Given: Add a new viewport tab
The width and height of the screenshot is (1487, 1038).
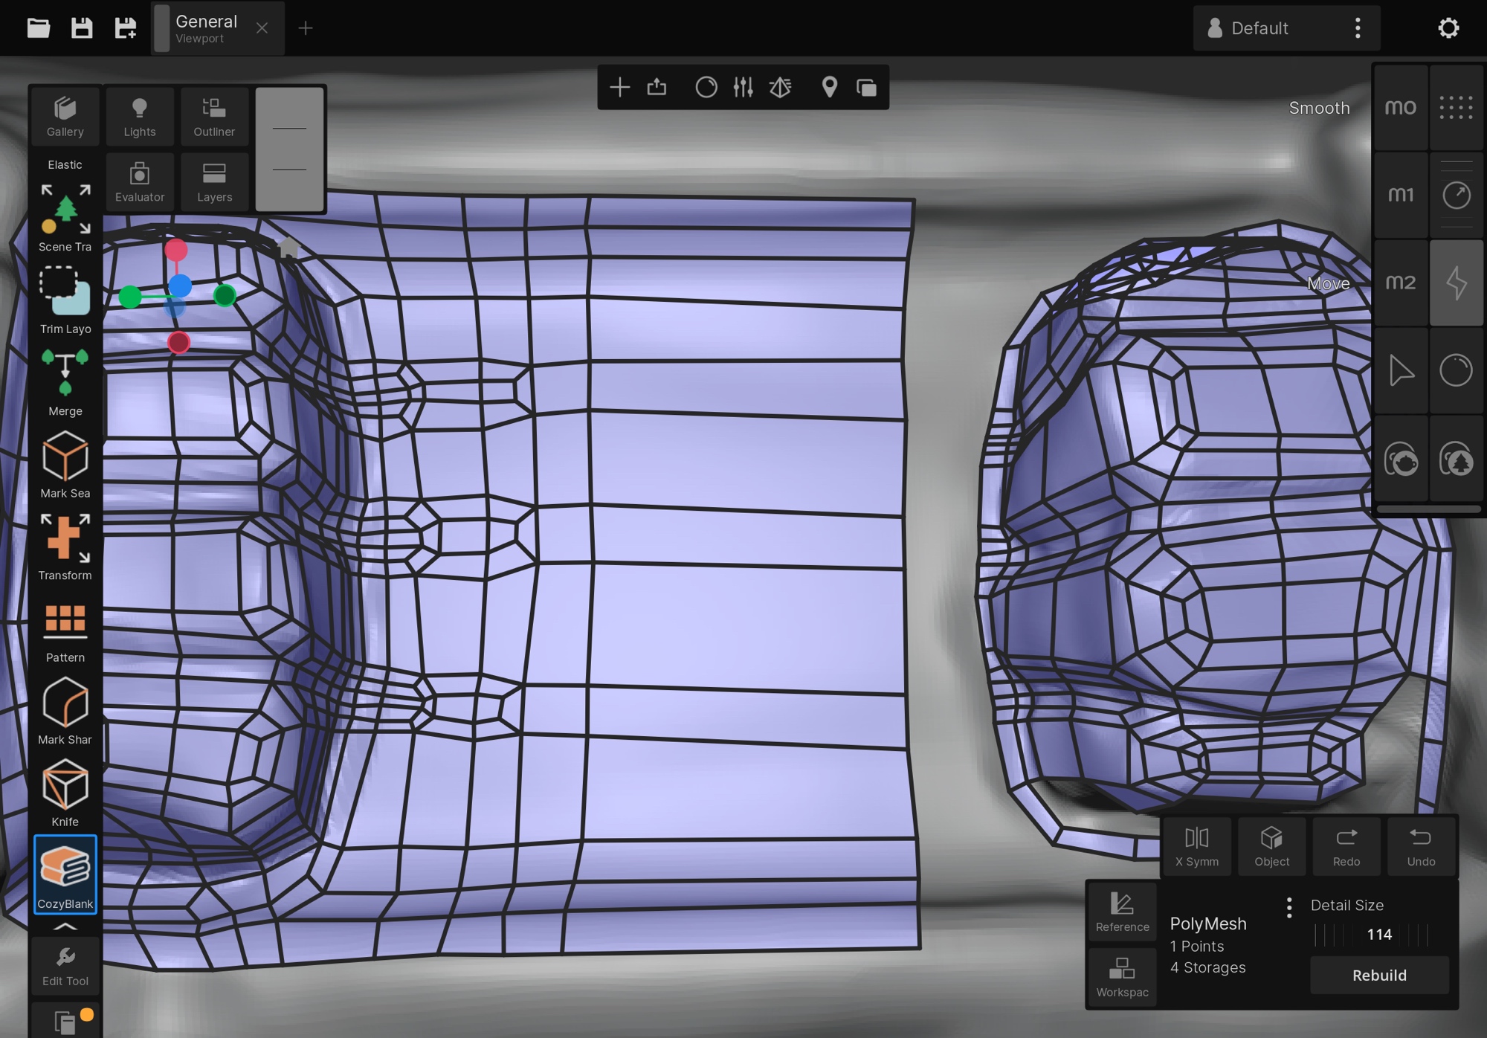Looking at the screenshot, I should click(x=306, y=28).
